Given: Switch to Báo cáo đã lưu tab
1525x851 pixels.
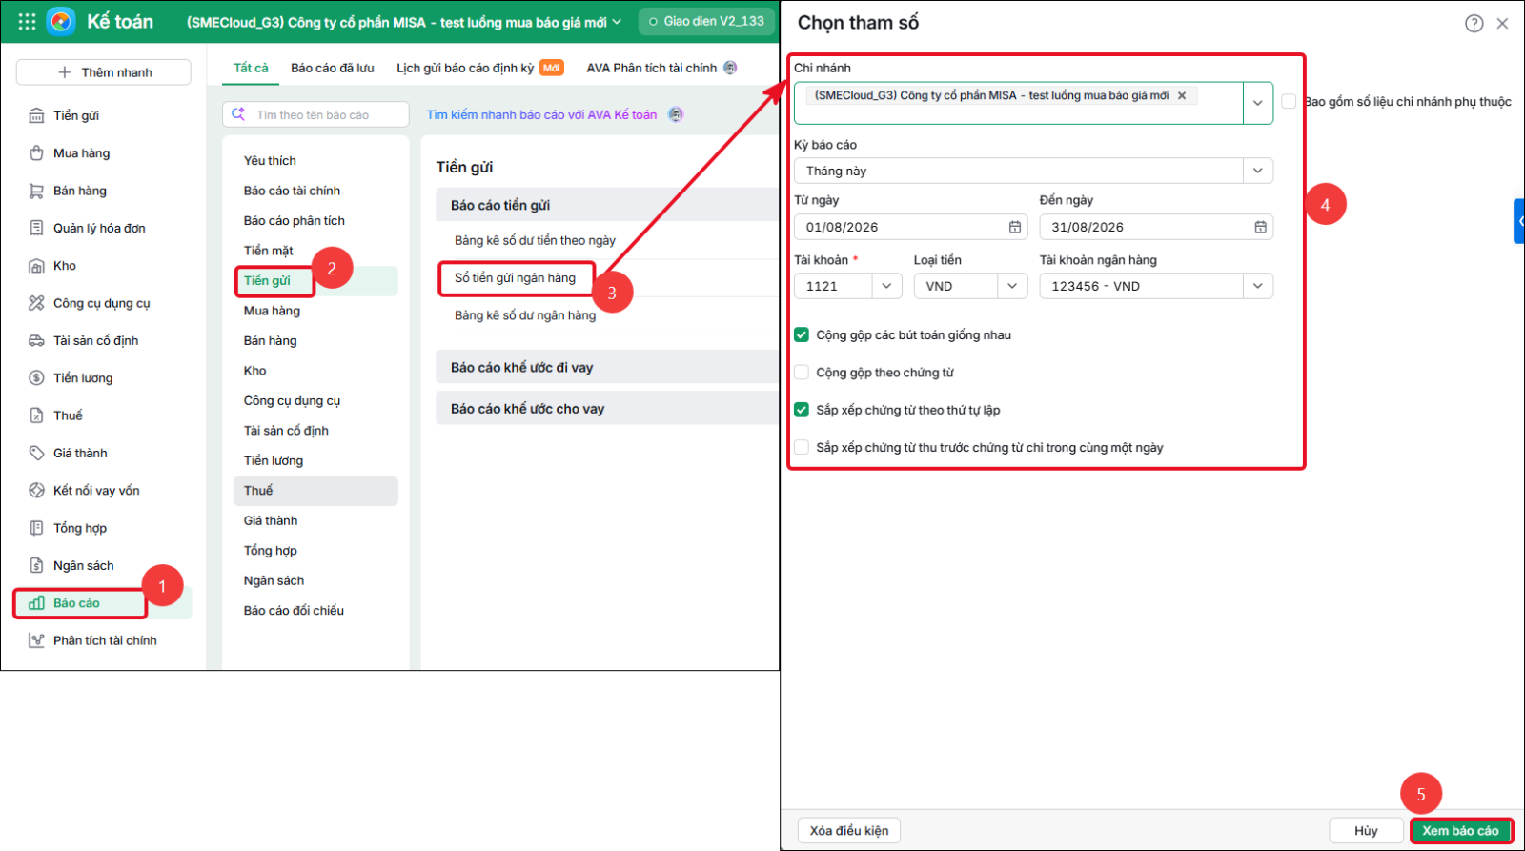Looking at the screenshot, I should pos(333,68).
